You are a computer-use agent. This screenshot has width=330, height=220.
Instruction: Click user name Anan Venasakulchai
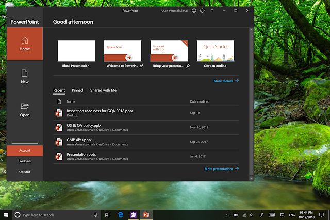click(x=174, y=11)
